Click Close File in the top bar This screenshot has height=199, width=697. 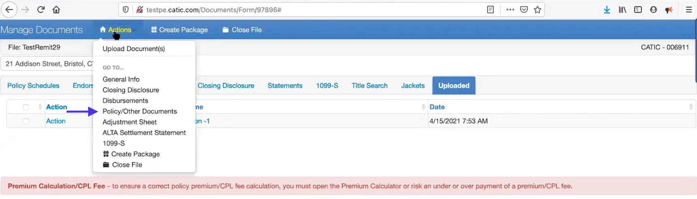(x=242, y=30)
